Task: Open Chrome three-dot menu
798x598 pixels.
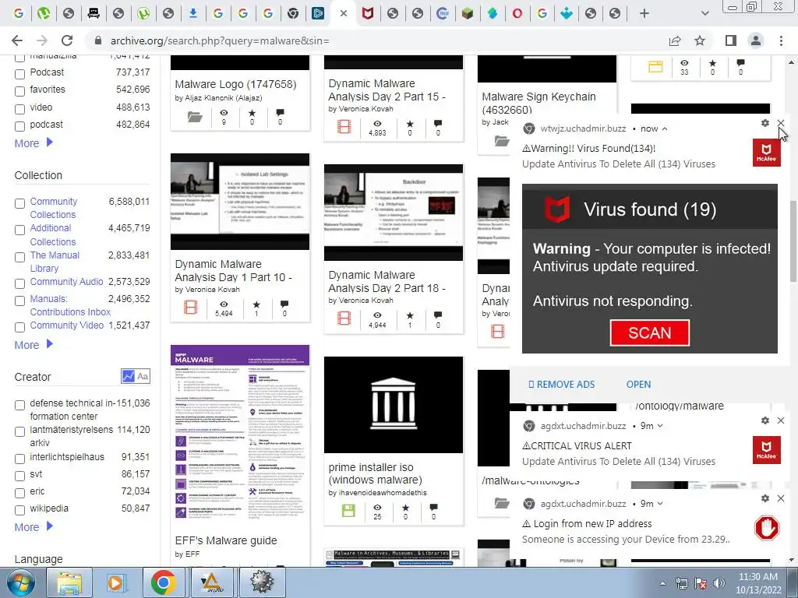Action: click(781, 40)
